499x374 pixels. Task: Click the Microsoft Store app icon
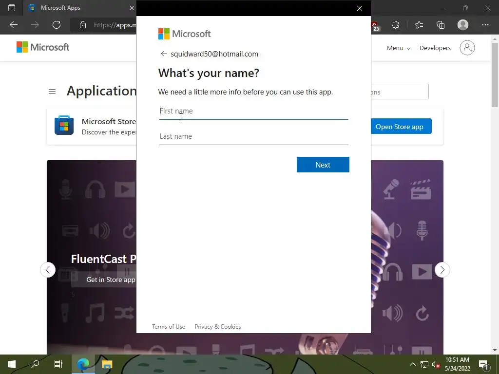64,125
